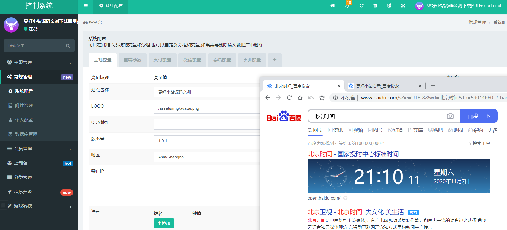This screenshot has width=507, height=230.
Task: Click the trash clear-cache icon
Action: tap(375, 6)
